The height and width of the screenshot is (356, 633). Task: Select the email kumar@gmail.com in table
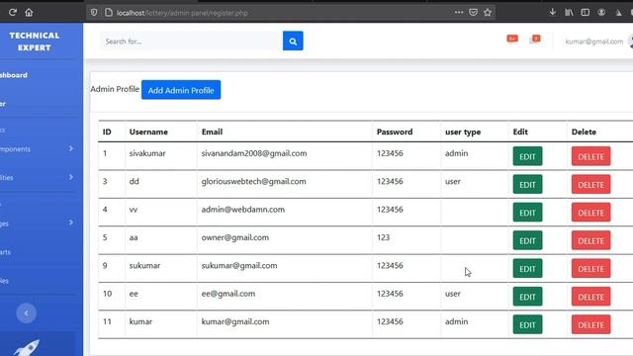click(x=235, y=321)
